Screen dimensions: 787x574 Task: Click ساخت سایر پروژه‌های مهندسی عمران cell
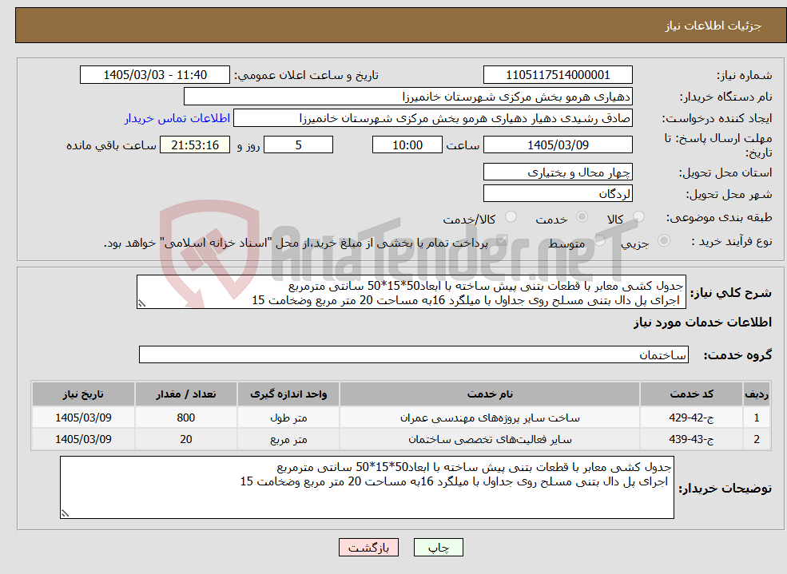click(x=489, y=418)
